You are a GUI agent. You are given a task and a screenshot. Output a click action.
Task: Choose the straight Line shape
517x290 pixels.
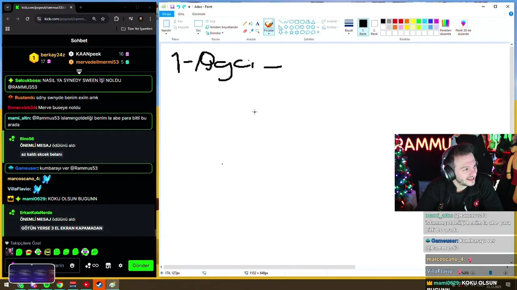pyautogui.click(x=281, y=22)
